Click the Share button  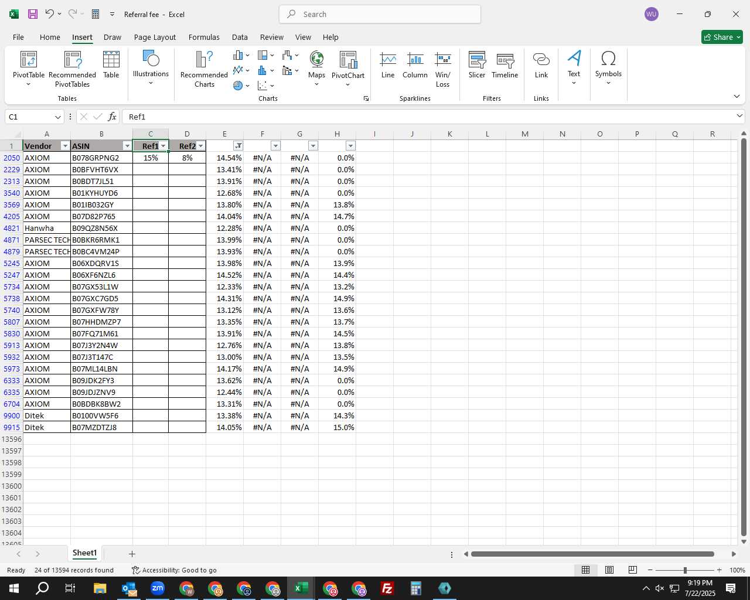(722, 37)
